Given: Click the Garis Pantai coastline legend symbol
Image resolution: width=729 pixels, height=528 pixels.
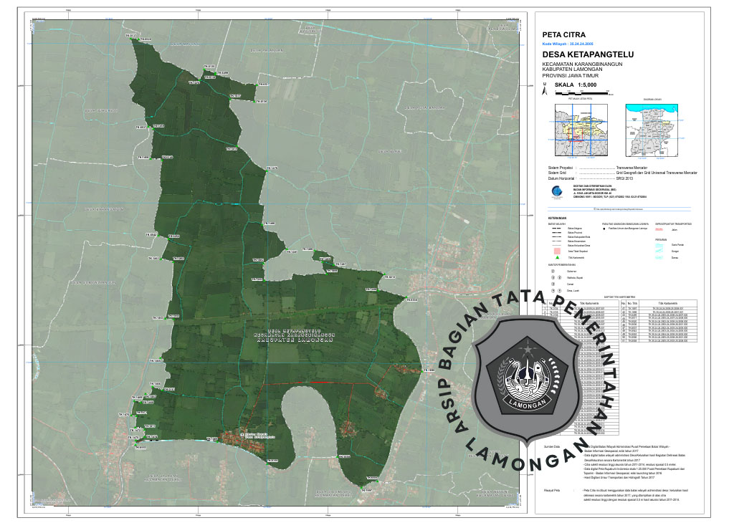Looking at the screenshot, I should pyautogui.click(x=658, y=245).
